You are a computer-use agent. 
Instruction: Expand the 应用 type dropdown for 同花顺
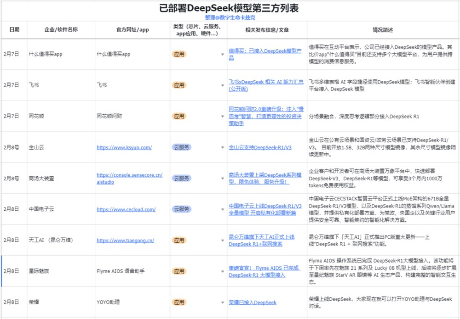(x=222, y=116)
